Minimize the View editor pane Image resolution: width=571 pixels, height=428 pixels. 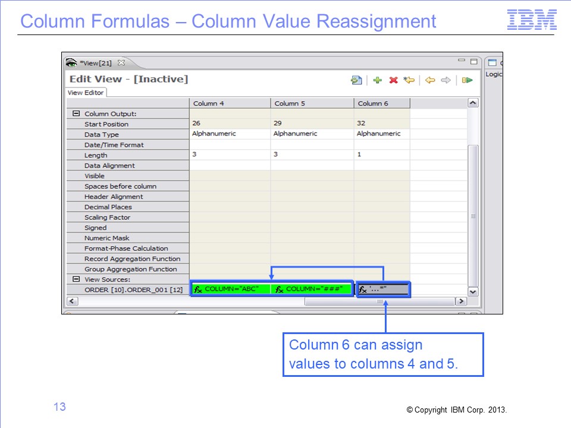click(x=462, y=61)
